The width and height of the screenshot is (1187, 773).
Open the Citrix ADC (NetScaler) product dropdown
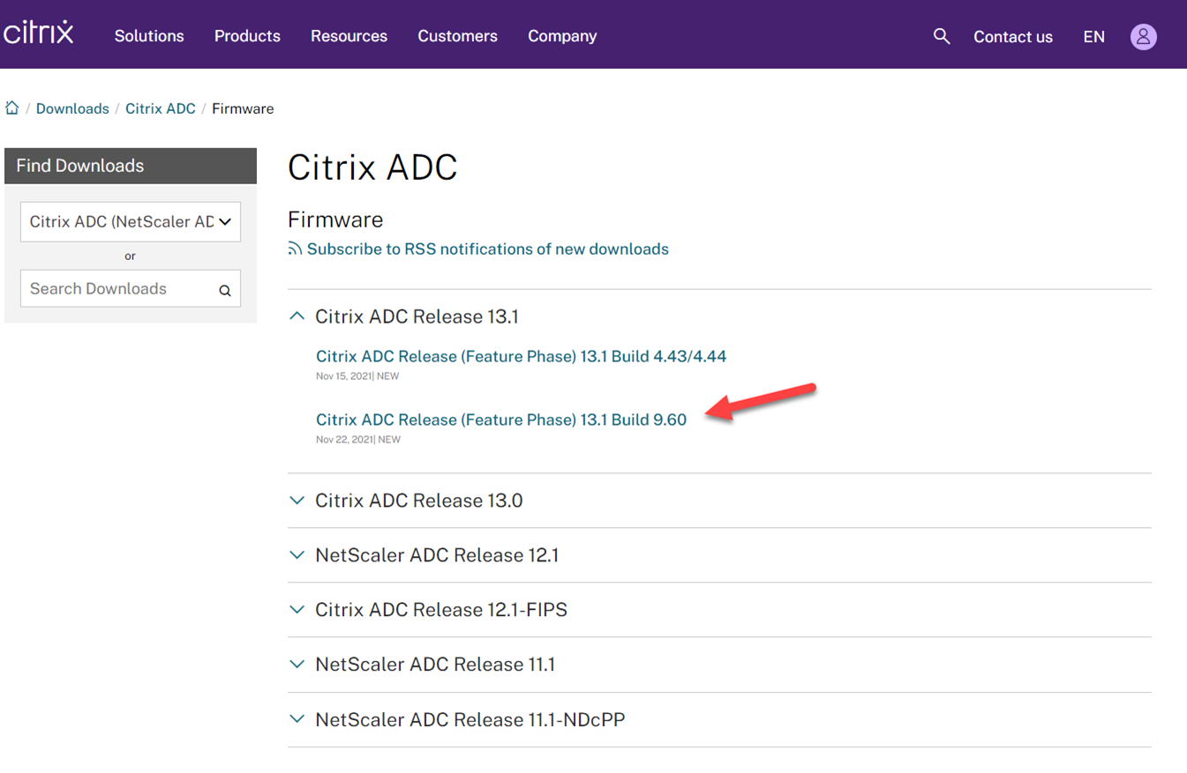[x=131, y=222]
